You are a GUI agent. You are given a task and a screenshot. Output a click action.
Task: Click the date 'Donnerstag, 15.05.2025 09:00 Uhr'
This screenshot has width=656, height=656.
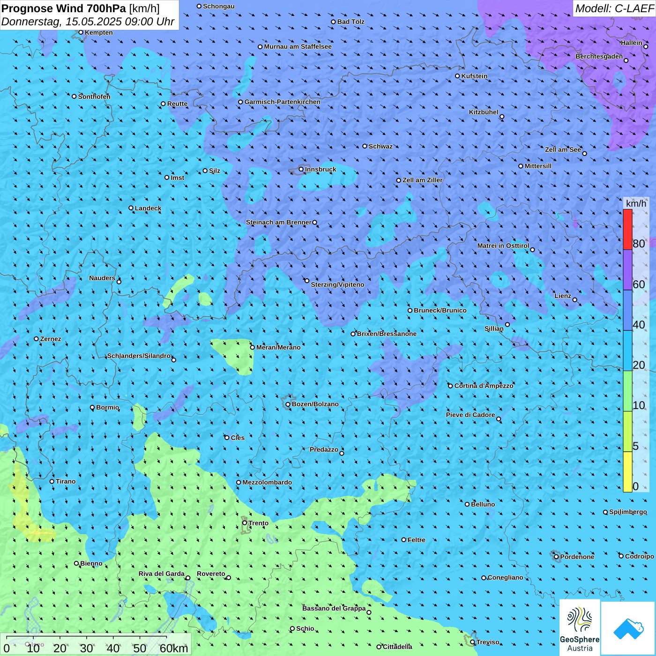[88, 22]
